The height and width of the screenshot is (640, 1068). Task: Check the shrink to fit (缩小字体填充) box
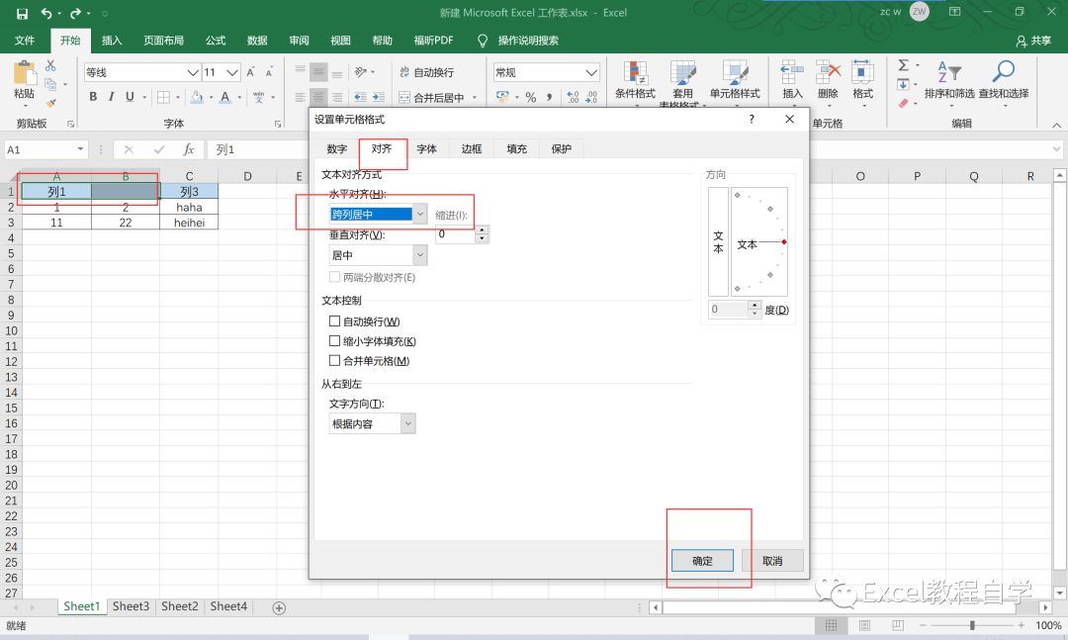334,341
